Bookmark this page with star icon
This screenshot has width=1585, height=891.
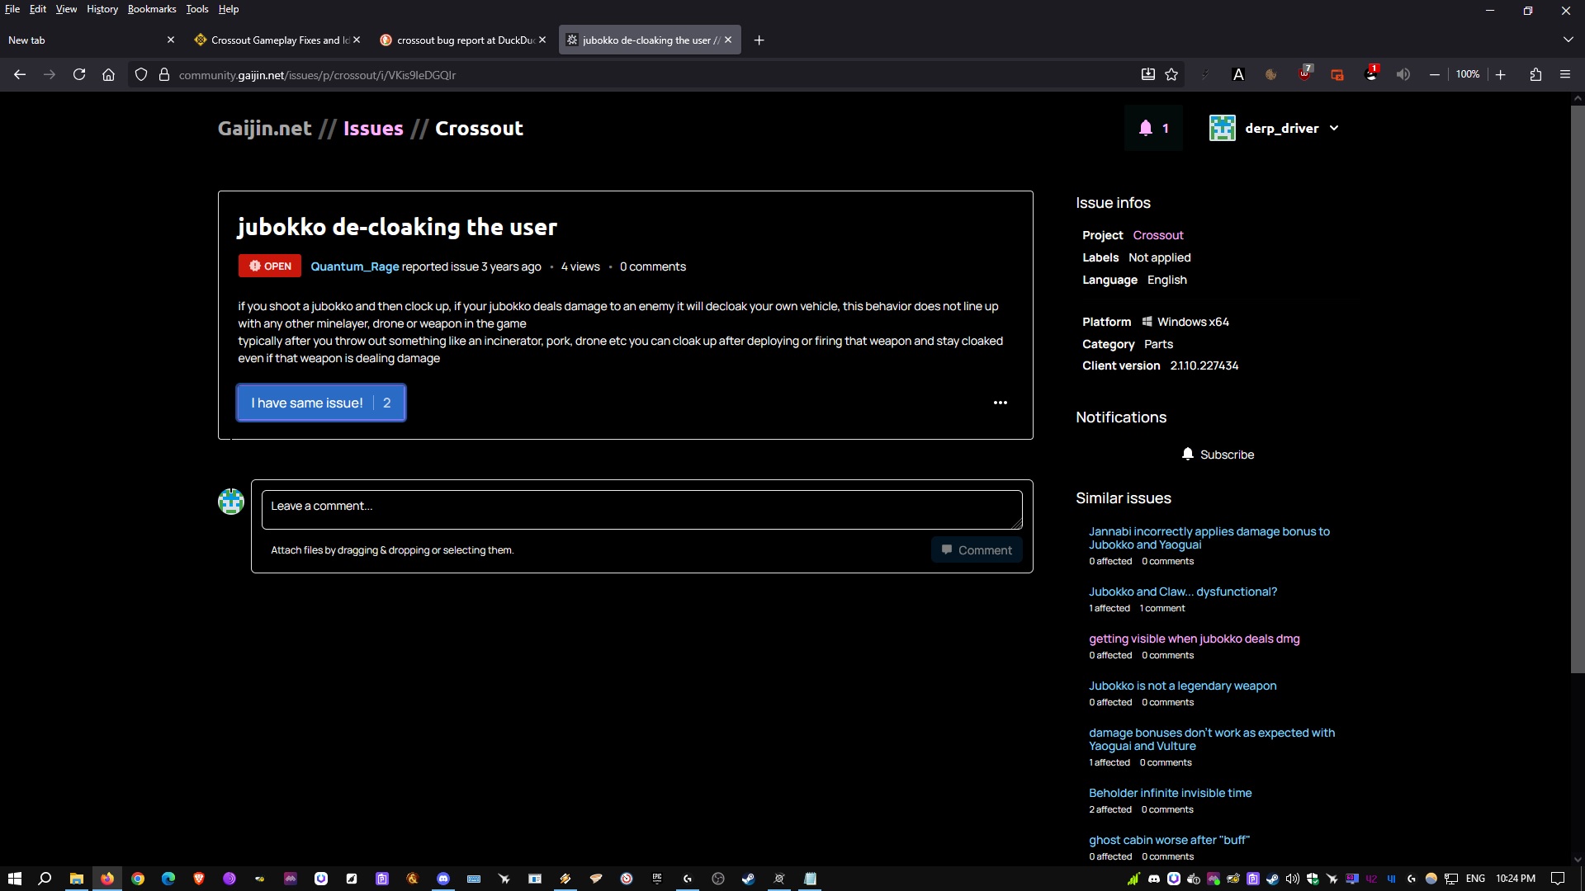[1171, 75]
